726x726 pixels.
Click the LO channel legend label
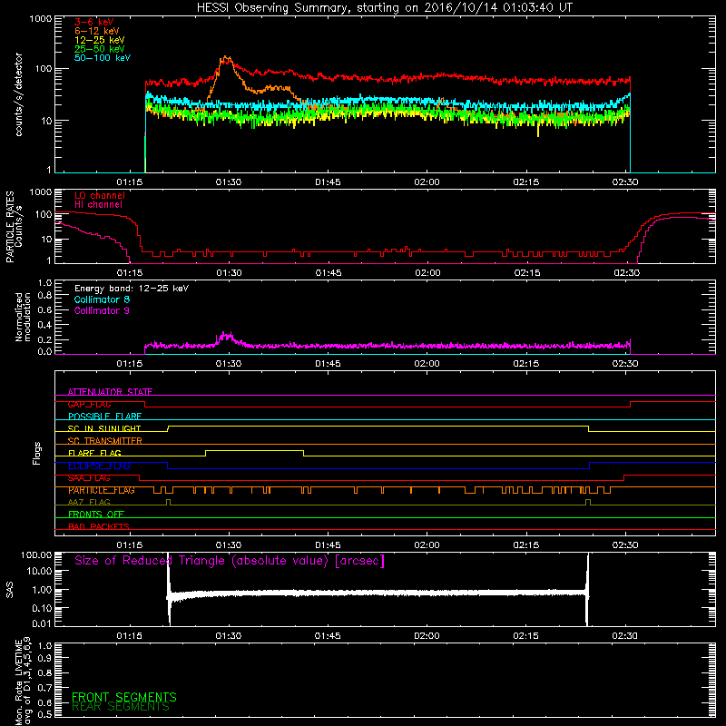pos(100,196)
